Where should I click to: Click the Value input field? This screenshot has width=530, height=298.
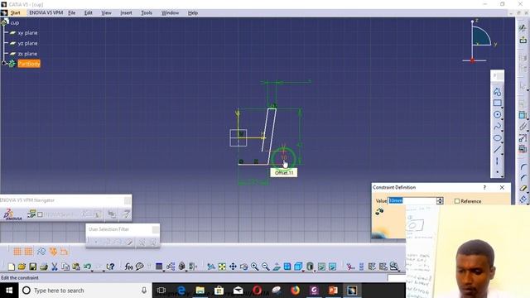[x=412, y=200]
